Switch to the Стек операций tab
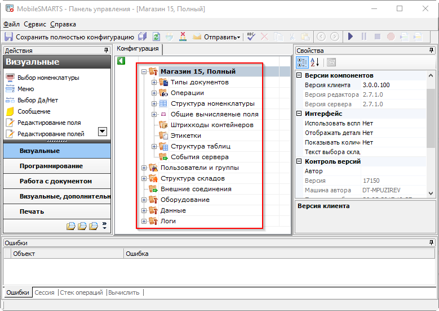This screenshot has width=439, height=311. click(82, 292)
